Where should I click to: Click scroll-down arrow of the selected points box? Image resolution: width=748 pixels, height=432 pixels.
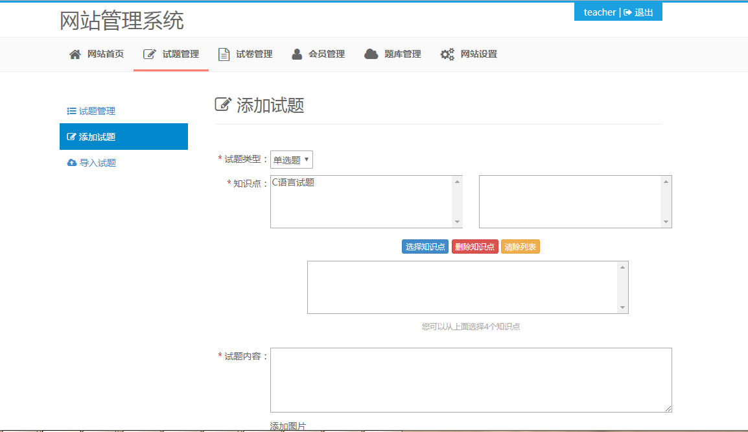tap(622, 307)
